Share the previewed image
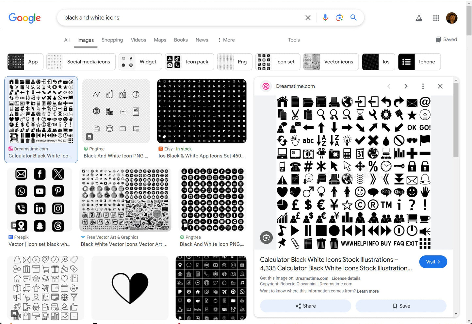 306,306
